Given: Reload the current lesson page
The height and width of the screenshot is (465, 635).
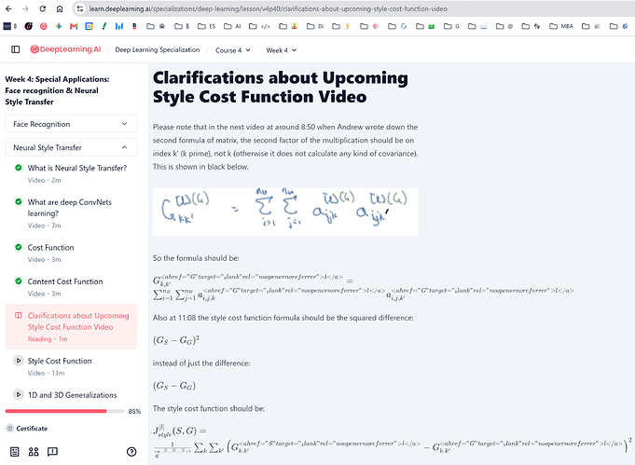Looking at the screenshot, I should click(x=43, y=8).
